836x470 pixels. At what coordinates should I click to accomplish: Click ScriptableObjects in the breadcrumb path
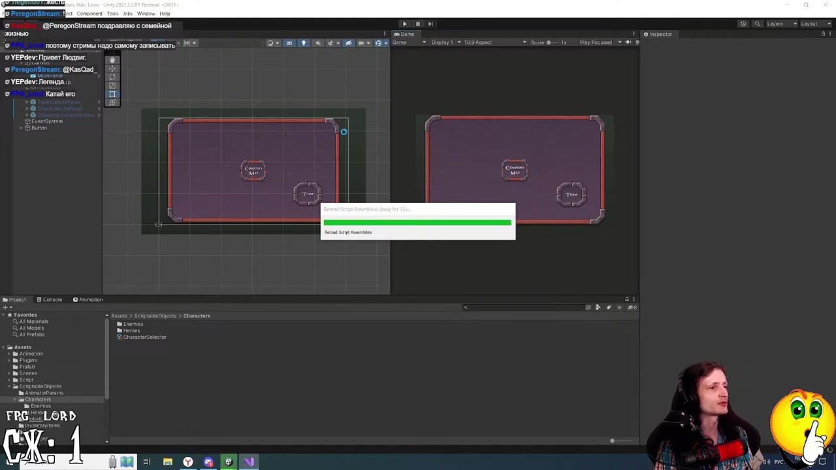(155, 316)
